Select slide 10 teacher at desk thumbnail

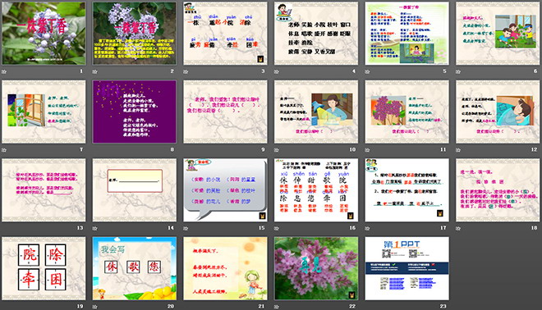point(316,112)
